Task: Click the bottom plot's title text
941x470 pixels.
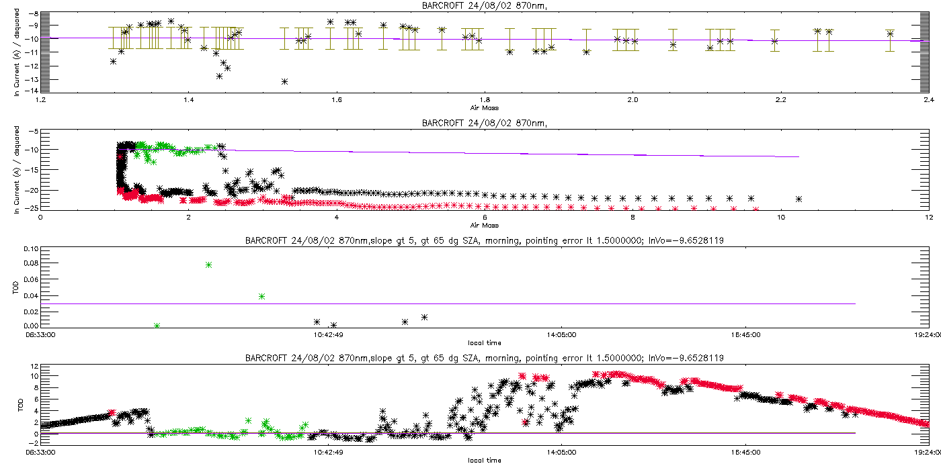Action: (x=484, y=358)
